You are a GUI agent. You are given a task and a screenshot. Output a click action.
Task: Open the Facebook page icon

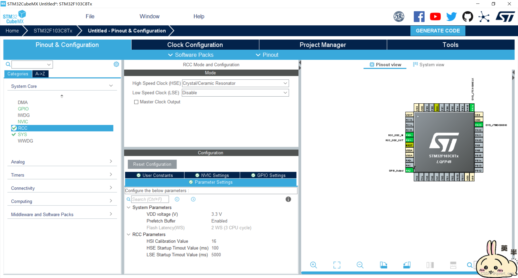419,16
